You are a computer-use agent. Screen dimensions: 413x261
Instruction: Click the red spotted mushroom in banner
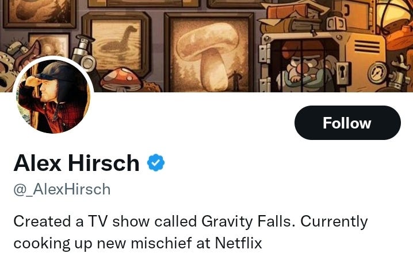coord(122,80)
